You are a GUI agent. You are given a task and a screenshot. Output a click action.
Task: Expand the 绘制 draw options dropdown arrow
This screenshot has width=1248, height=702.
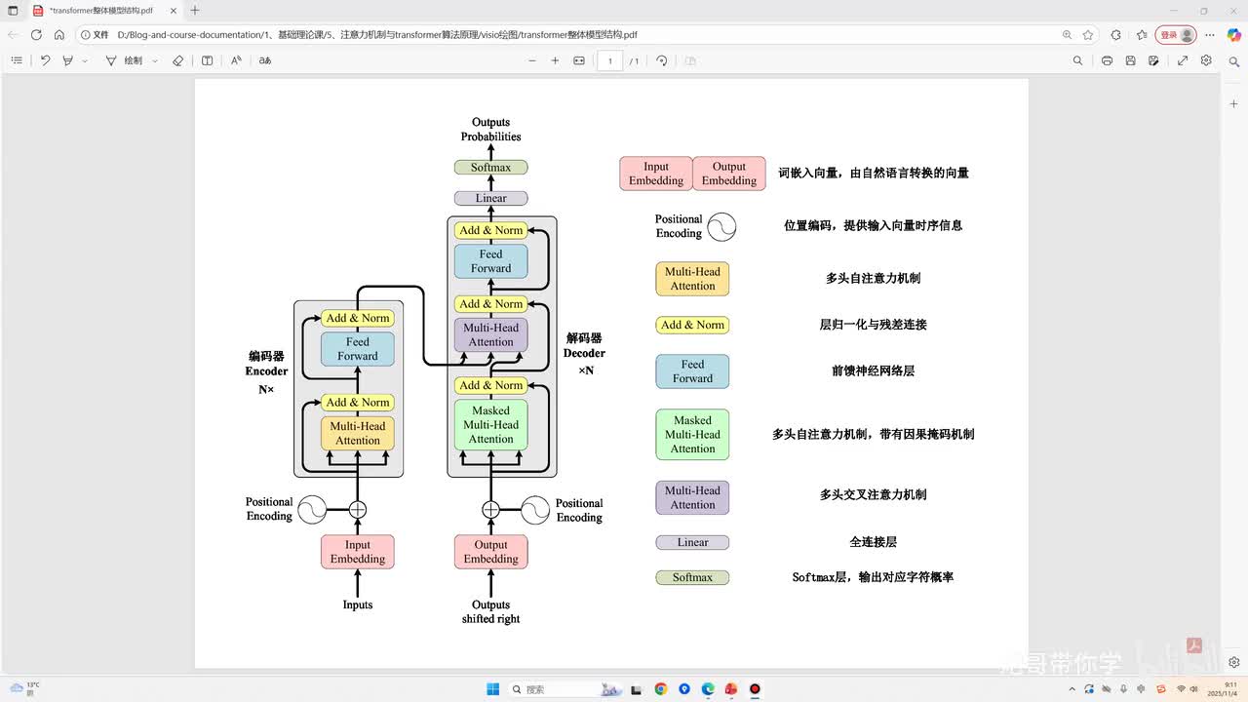154,60
